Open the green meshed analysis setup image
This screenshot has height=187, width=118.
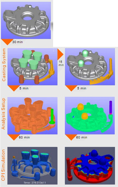pyautogui.click(x=90, y=116)
